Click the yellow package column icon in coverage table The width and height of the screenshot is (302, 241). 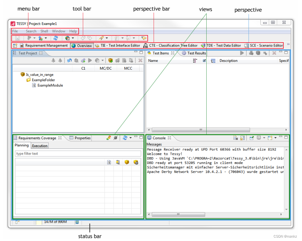127,162
